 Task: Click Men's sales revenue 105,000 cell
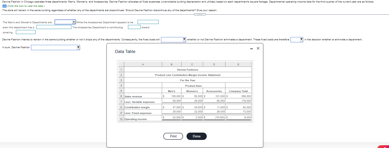[x=171, y=96]
